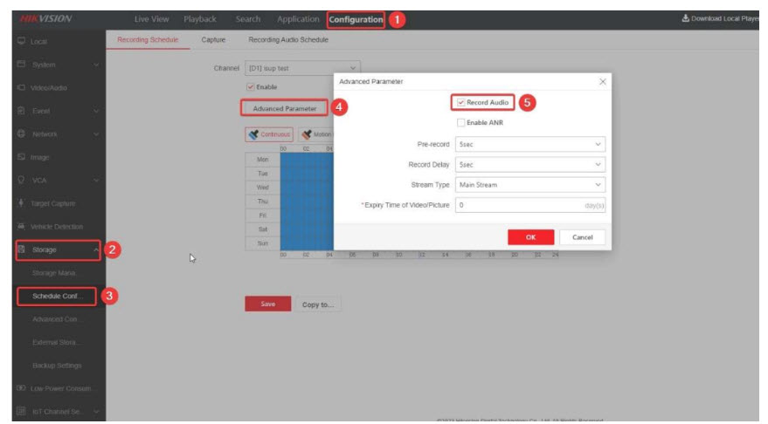Uncheck the Enable schedule checkbox
This screenshot has height=424, width=768.
pos(252,86)
